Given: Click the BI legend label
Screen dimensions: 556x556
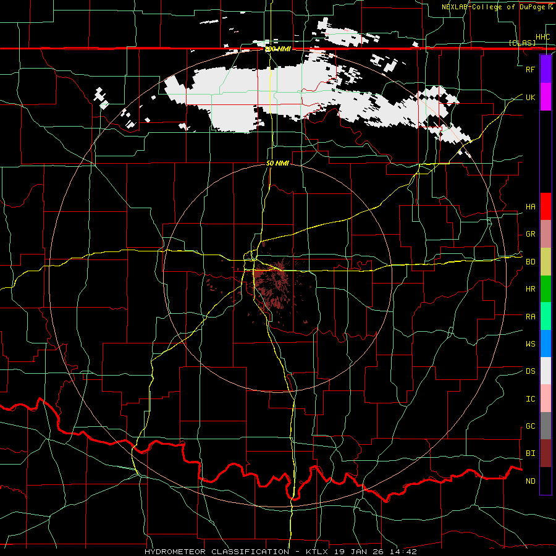Looking at the screenshot, I should coord(530,453).
